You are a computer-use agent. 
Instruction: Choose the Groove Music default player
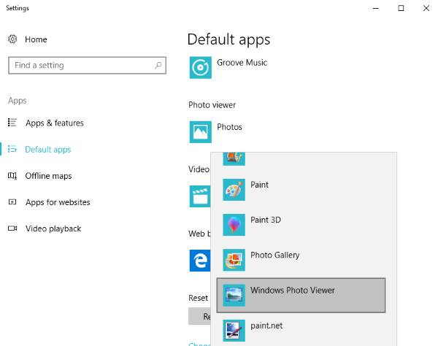click(242, 63)
